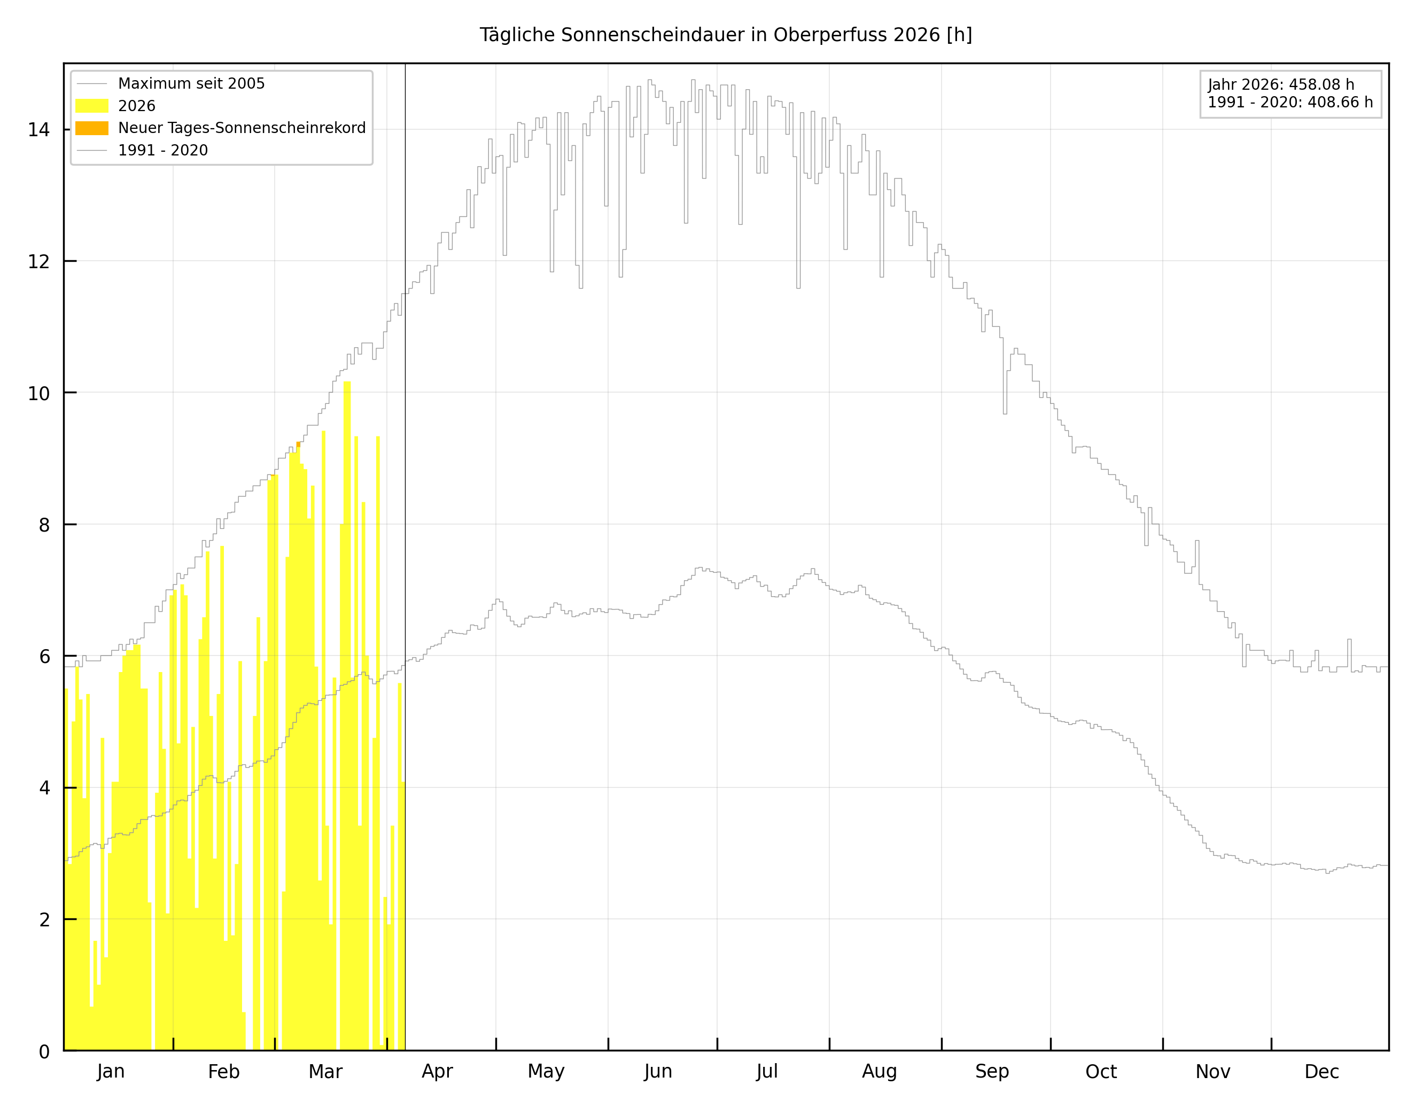This screenshot has height=1108, width=1415.
Task: Click the Oct month axis label
Action: (1101, 1072)
